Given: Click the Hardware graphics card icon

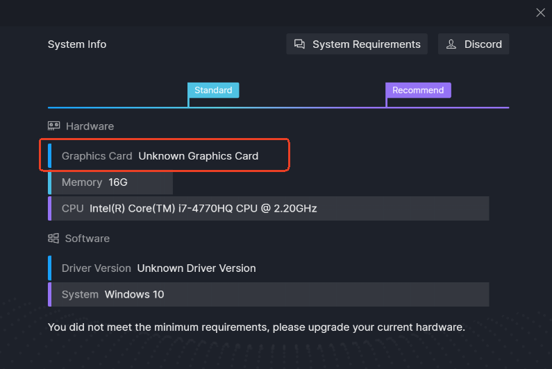Looking at the screenshot, I should [x=54, y=126].
